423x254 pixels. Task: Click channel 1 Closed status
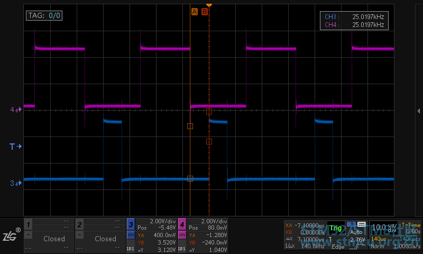[54, 239]
